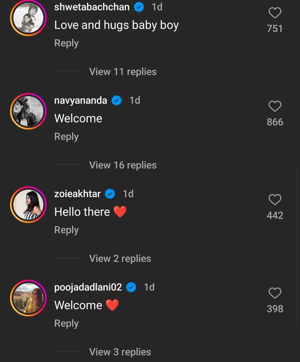Like shwetabachchan's comment with the heart
The image size is (300, 362).
pyautogui.click(x=275, y=13)
